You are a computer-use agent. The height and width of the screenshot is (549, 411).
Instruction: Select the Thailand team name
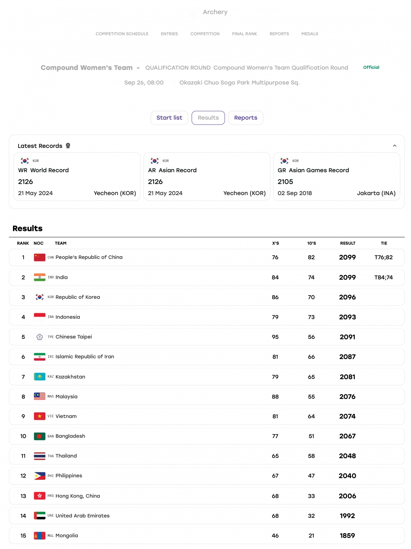66,456
